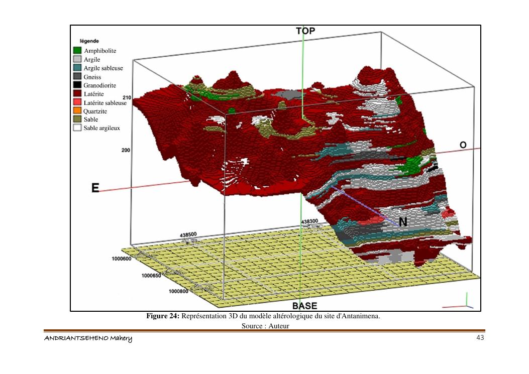Click the 438500 easting grid label
The width and height of the screenshot is (529, 374).
pos(188,234)
